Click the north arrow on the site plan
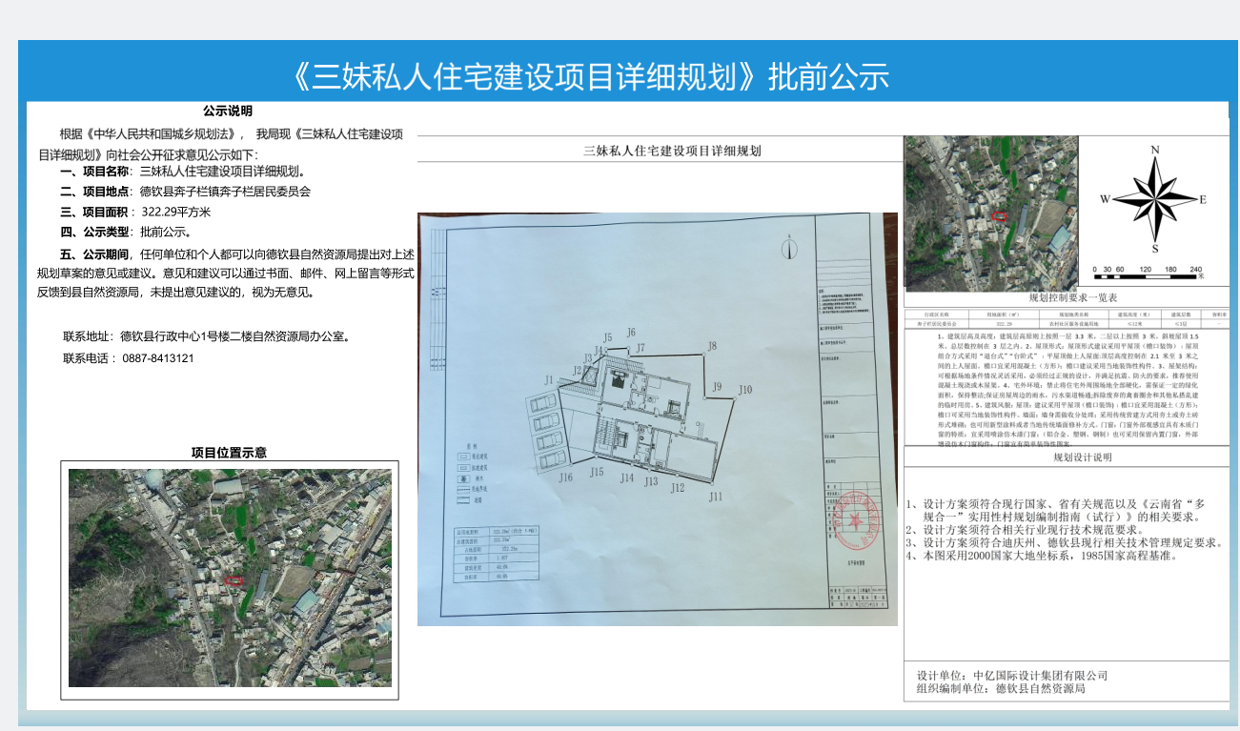The width and height of the screenshot is (1240, 731). [x=789, y=248]
